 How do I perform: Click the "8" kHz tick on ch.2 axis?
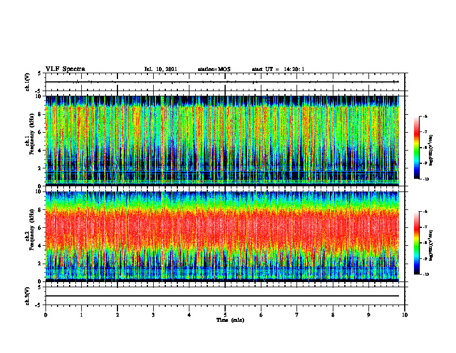40,210
